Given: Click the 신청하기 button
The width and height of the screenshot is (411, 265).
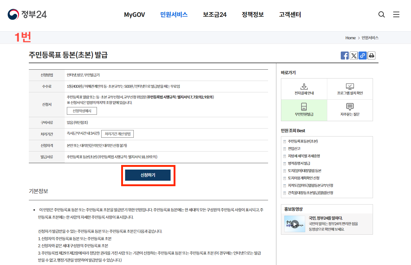Looking at the screenshot, I should tap(148, 175).
